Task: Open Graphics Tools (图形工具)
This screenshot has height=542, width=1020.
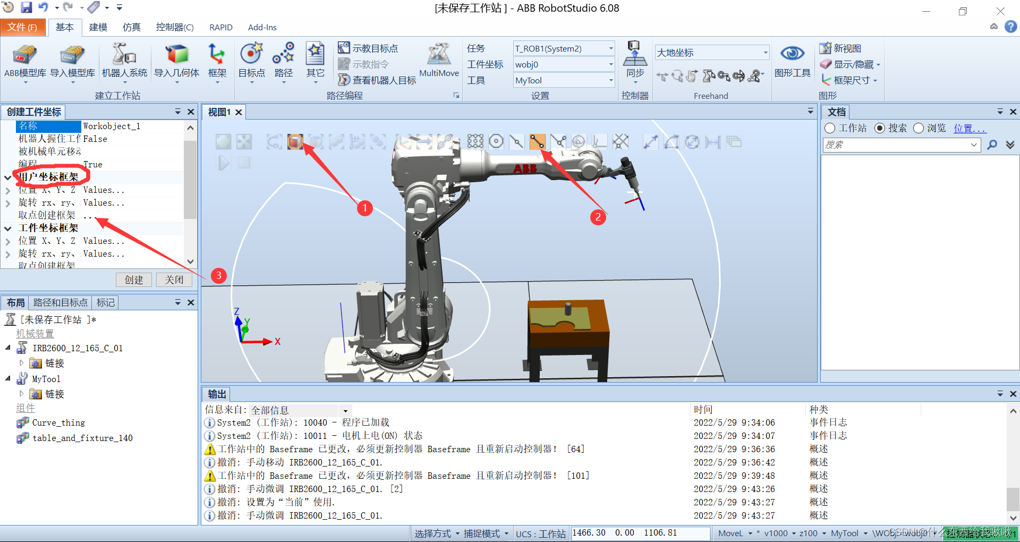Action: click(x=792, y=61)
